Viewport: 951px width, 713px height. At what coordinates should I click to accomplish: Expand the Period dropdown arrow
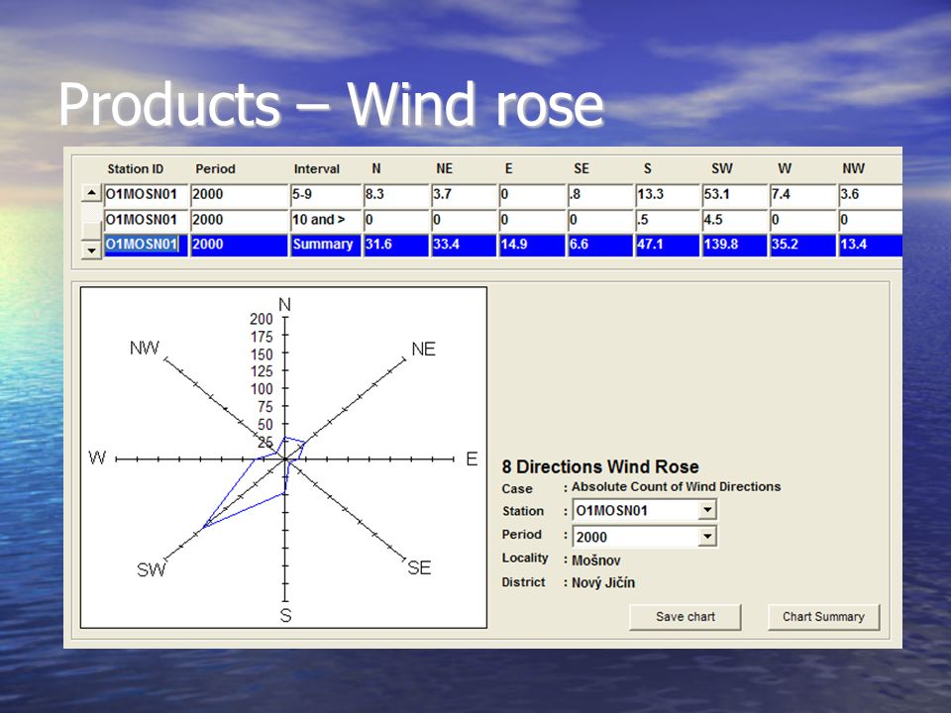pos(707,536)
